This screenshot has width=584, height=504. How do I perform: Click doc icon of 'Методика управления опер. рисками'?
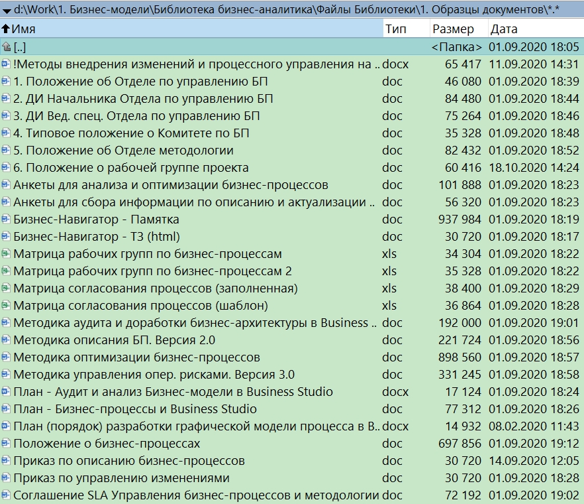tap(5, 374)
